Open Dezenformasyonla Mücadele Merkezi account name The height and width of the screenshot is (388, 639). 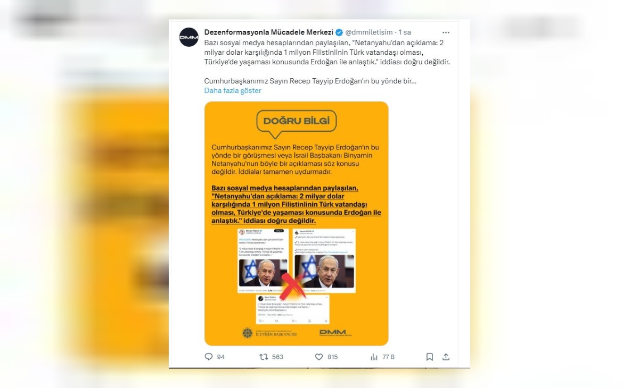pyautogui.click(x=269, y=32)
